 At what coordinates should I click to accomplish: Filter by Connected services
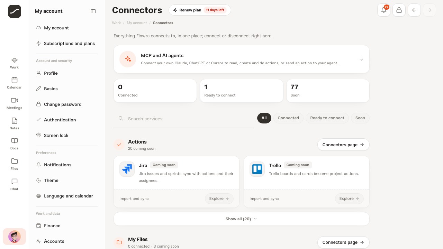coord(288,118)
